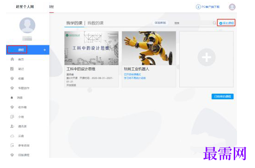Click the 工科中的设计思维 course title
The image size is (255, 168).
point(81,69)
